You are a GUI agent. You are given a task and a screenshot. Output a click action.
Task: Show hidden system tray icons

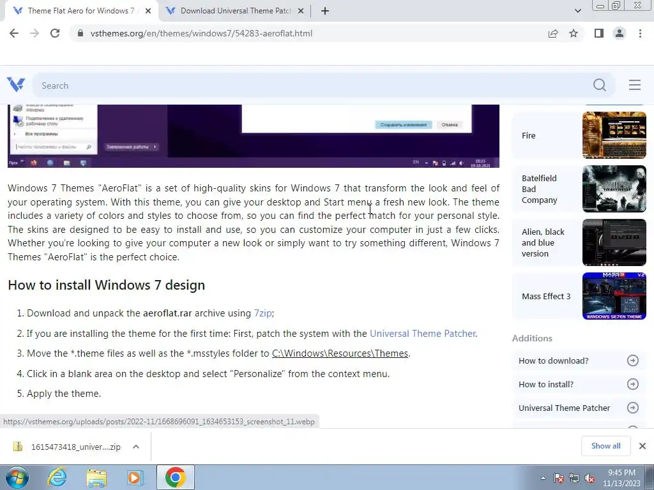pyautogui.click(x=543, y=479)
